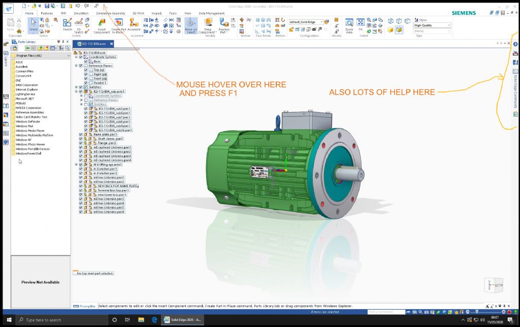The height and width of the screenshot is (327, 520).
Task: Open the 3D Print ribbon tab
Action: point(138,13)
